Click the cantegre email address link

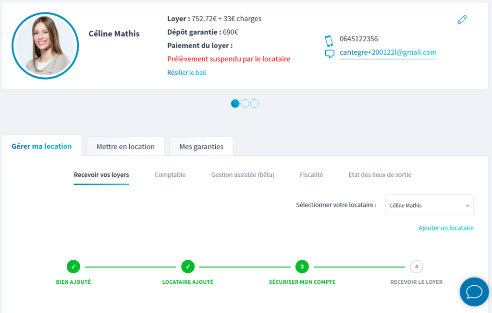tap(388, 52)
